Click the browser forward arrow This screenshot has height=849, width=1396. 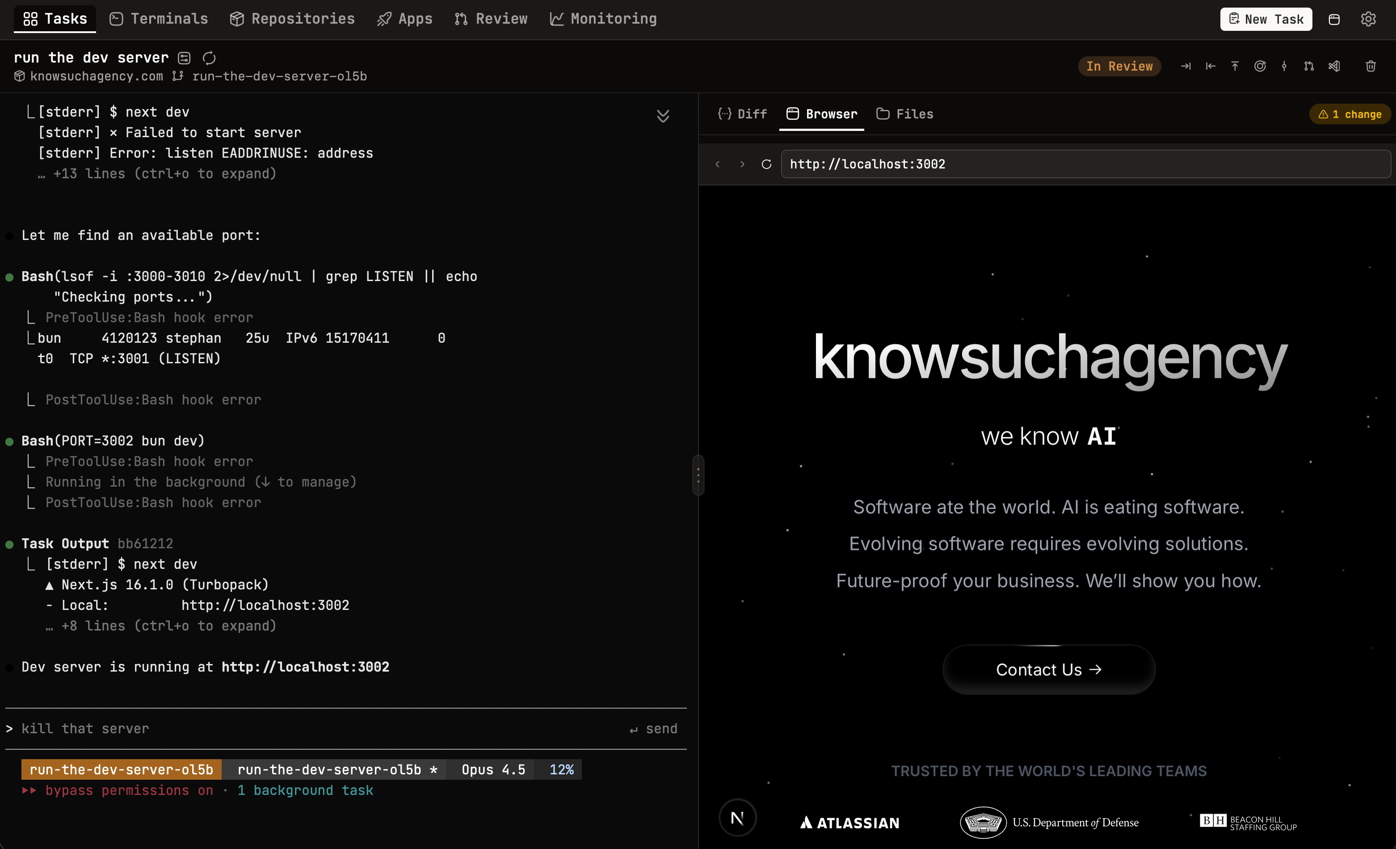point(742,164)
